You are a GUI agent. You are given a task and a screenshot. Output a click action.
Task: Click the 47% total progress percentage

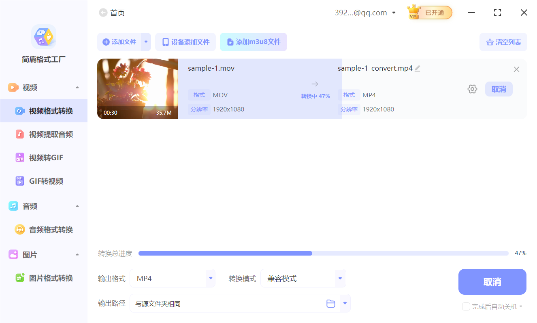[520, 253]
